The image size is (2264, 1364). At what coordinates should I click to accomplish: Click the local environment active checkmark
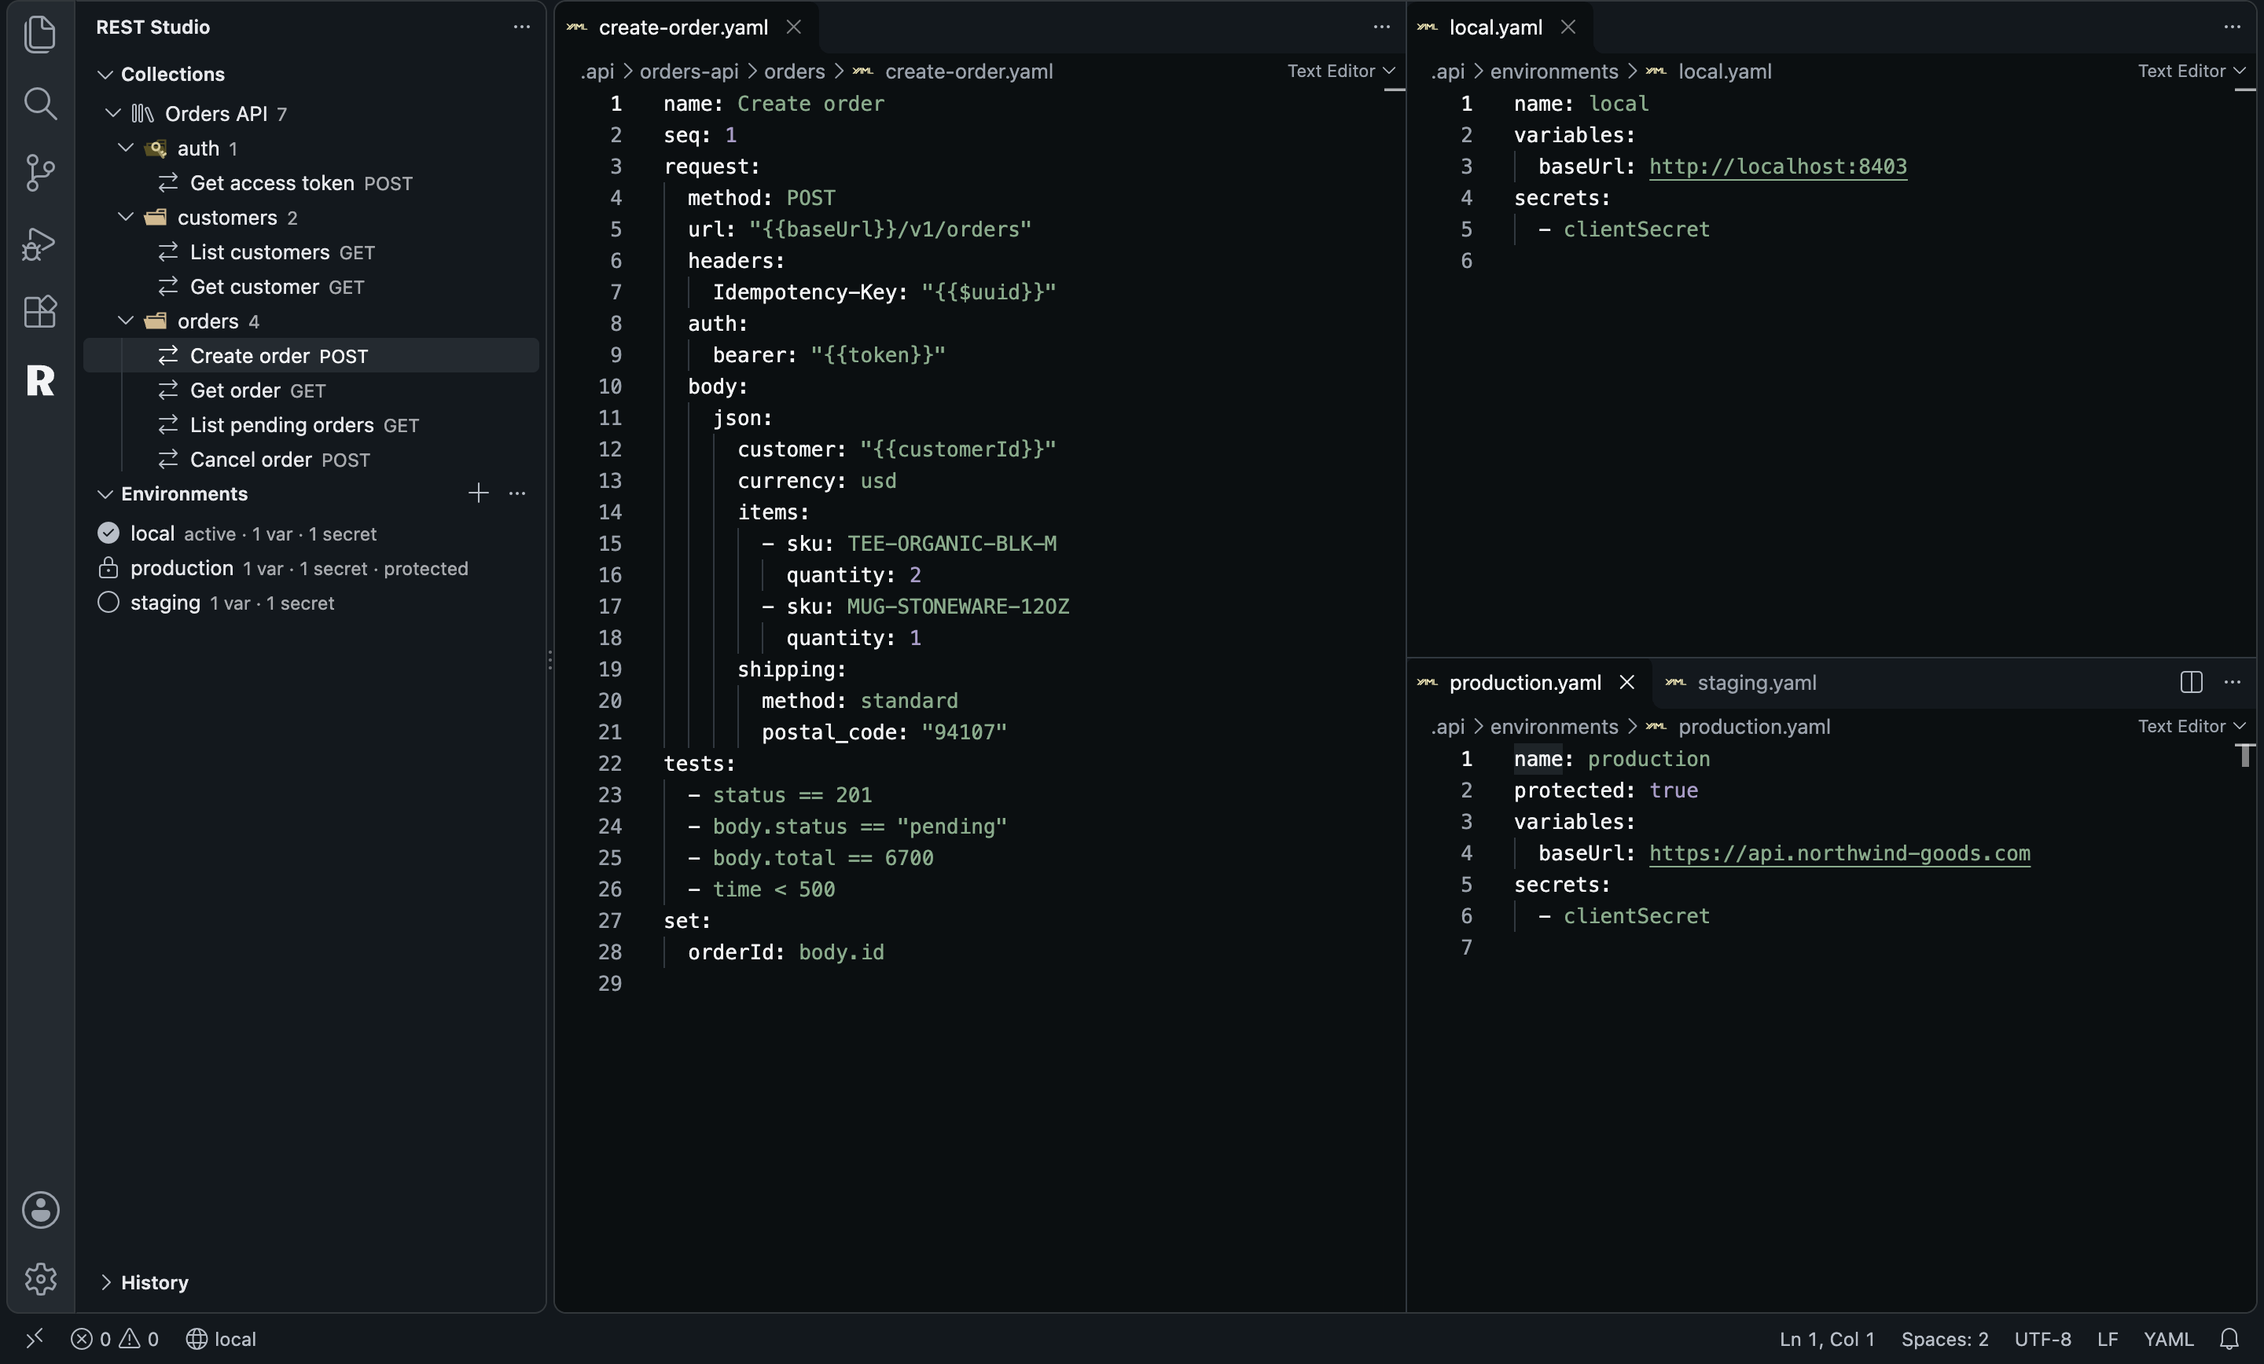click(108, 533)
